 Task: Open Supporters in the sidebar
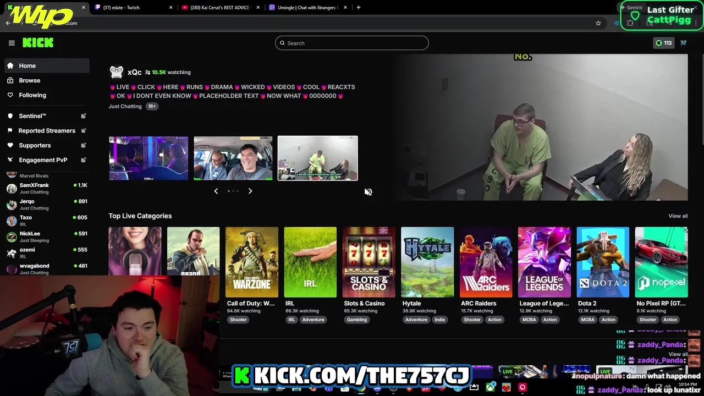(x=47, y=145)
